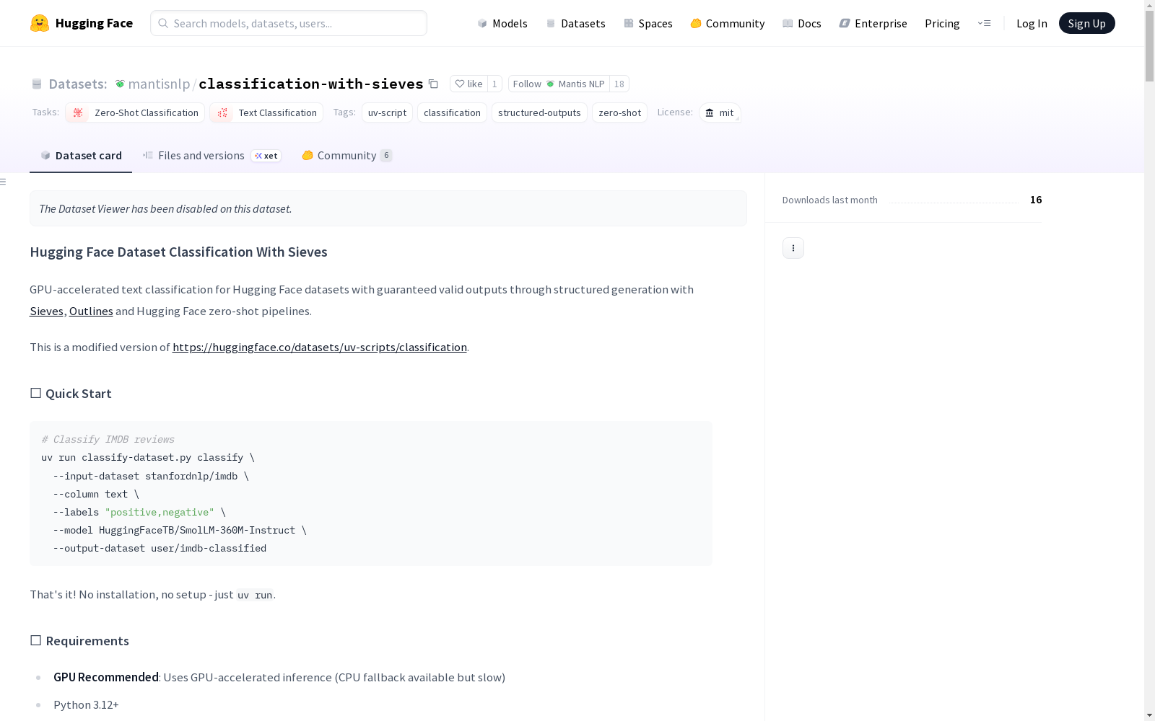This screenshot has width=1155, height=721.
Task: Copy dataset name with the copy icon
Action: point(433,84)
